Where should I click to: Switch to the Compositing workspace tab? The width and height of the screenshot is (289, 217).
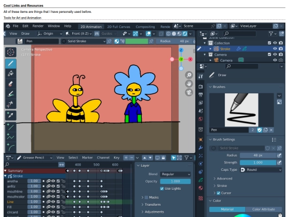(x=145, y=27)
